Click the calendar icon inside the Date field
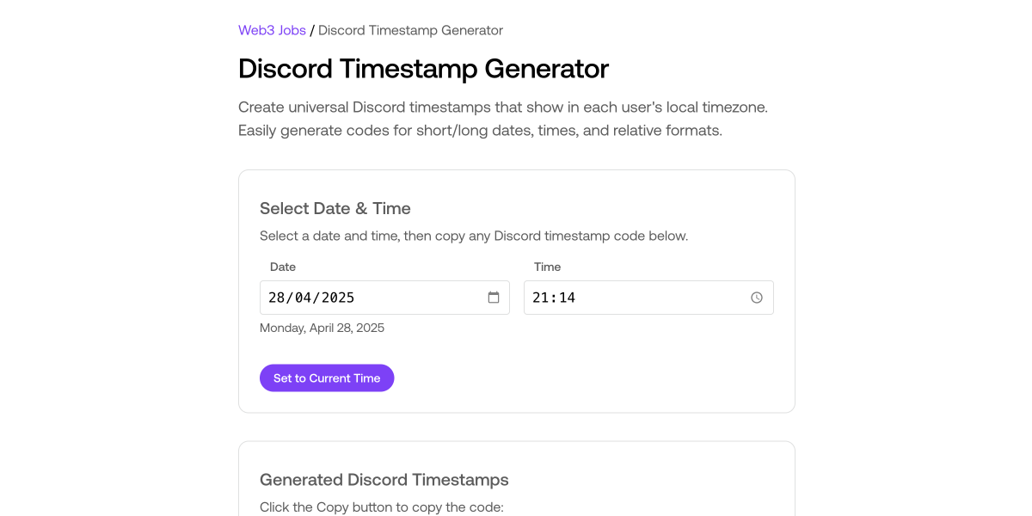Viewport: 1032px width, 516px height. [x=493, y=297]
